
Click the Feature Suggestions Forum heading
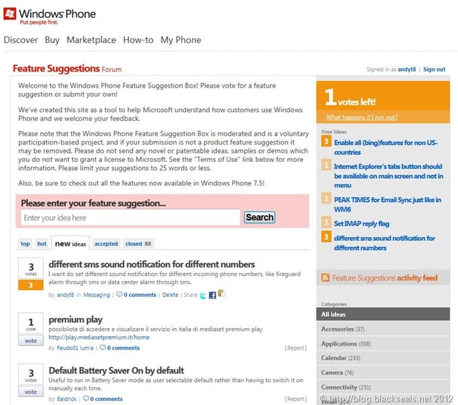67,69
